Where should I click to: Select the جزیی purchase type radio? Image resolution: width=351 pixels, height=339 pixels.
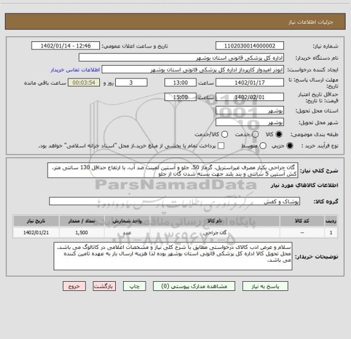click(290, 146)
